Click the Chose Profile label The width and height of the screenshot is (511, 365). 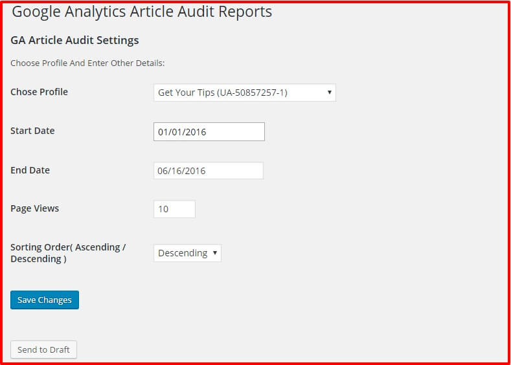coord(39,92)
